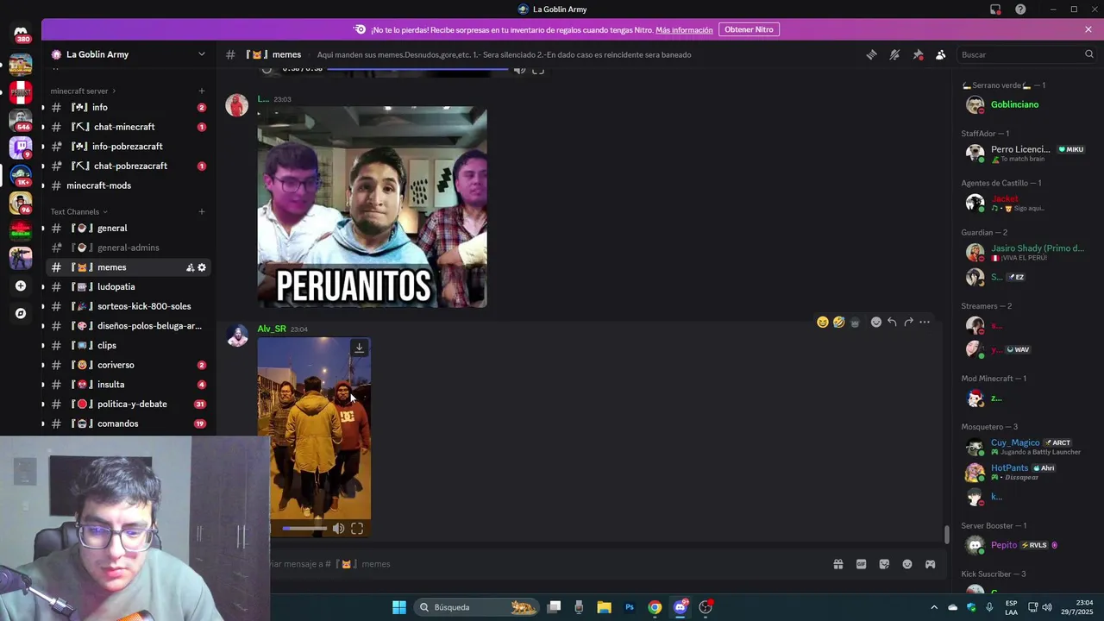The image size is (1104, 621).
Task: Open the Twitch server icon in sidebar
Action: pyautogui.click(x=21, y=147)
